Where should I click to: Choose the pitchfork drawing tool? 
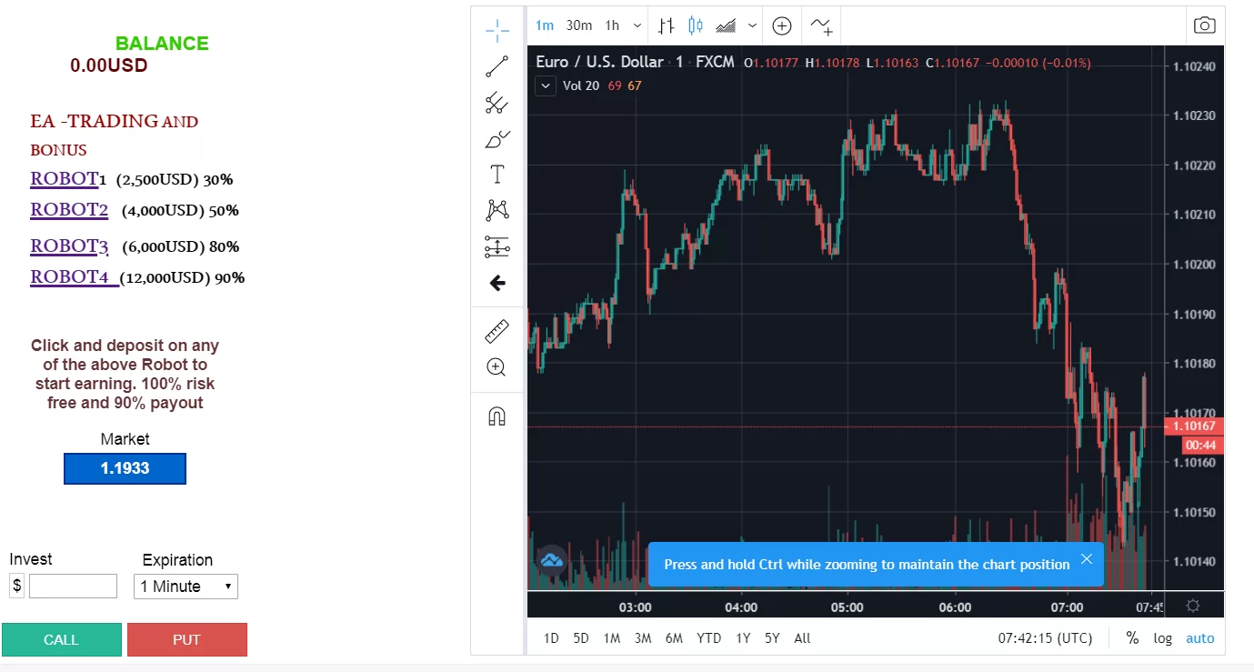(497, 103)
